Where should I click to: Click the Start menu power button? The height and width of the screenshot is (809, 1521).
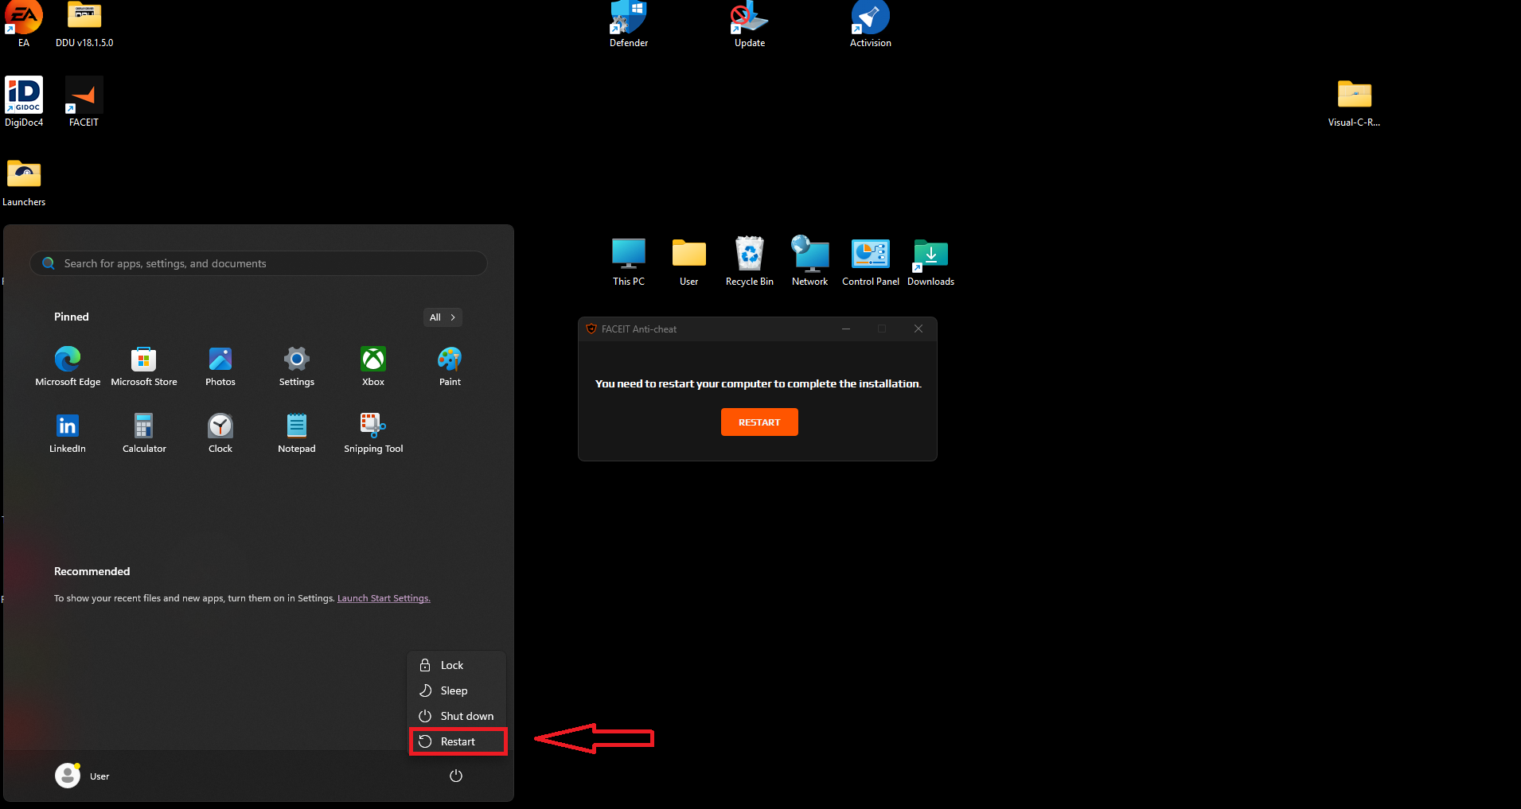point(456,776)
